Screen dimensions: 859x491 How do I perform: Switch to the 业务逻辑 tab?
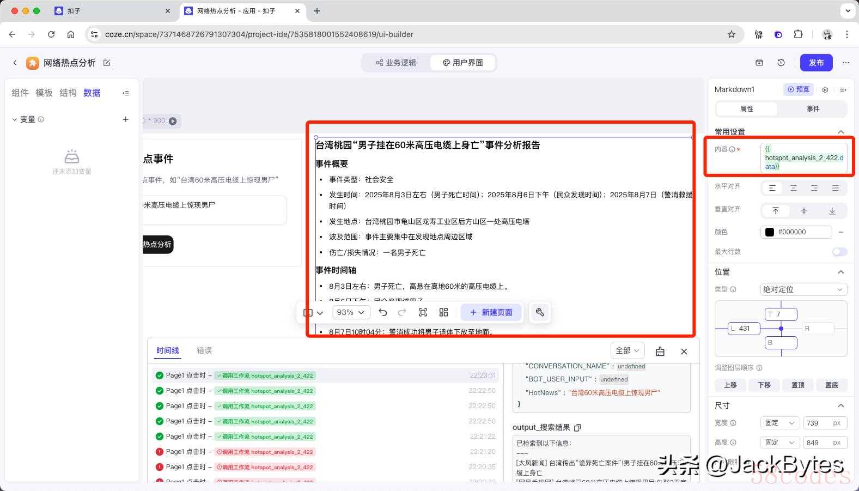pyautogui.click(x=396, y=63)
